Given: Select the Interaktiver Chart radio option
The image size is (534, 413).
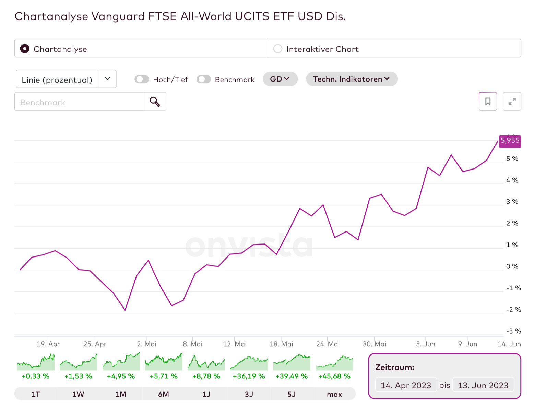Looking at the screenshot, I should [278, 49].
